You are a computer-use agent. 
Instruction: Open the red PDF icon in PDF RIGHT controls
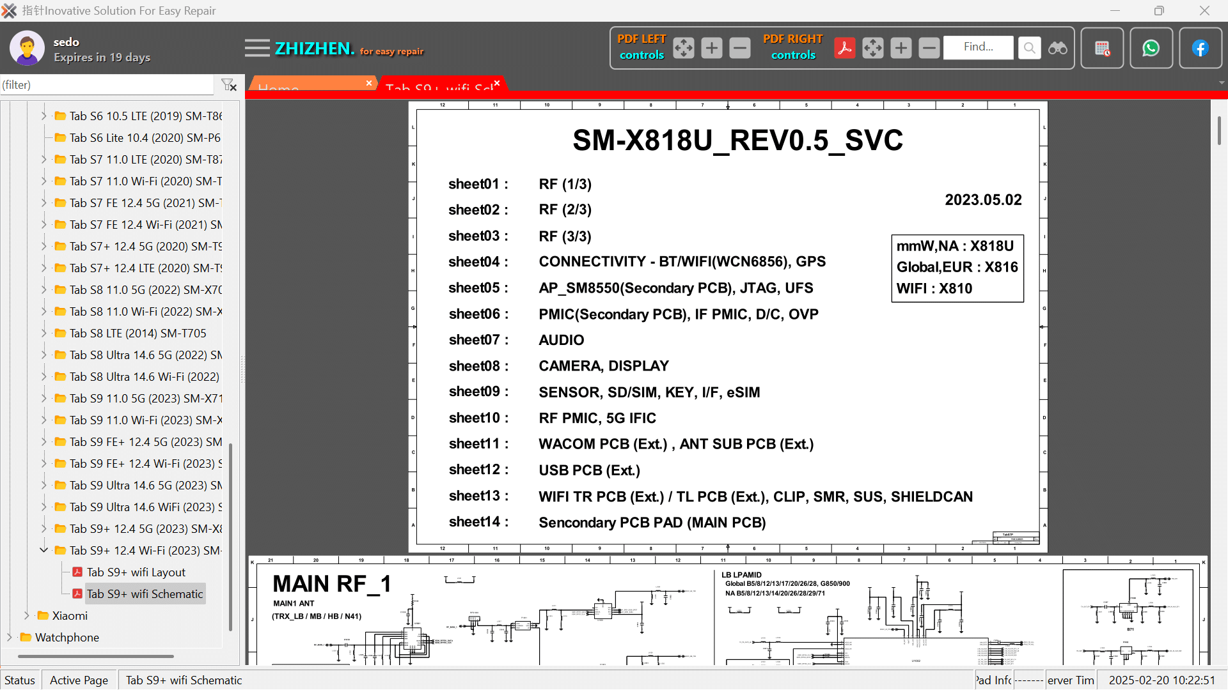coord(844,48)
